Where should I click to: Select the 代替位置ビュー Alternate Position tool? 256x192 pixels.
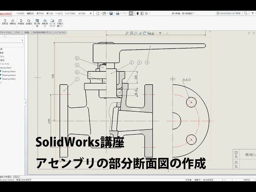coord(60,23)
